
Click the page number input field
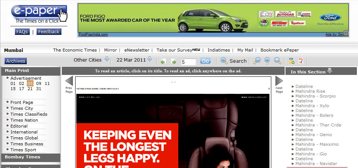click(189, 62)
